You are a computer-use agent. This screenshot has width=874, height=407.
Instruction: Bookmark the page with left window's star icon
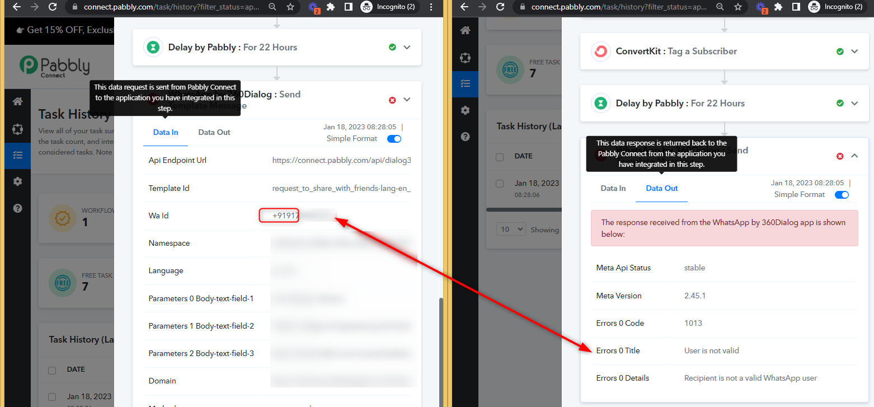pyautogui.click(x=290, y=7)
